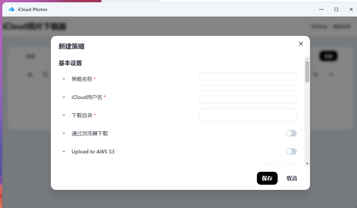
Task: Focus the iCloud用户名 text field
Action: tap(248, 97)
